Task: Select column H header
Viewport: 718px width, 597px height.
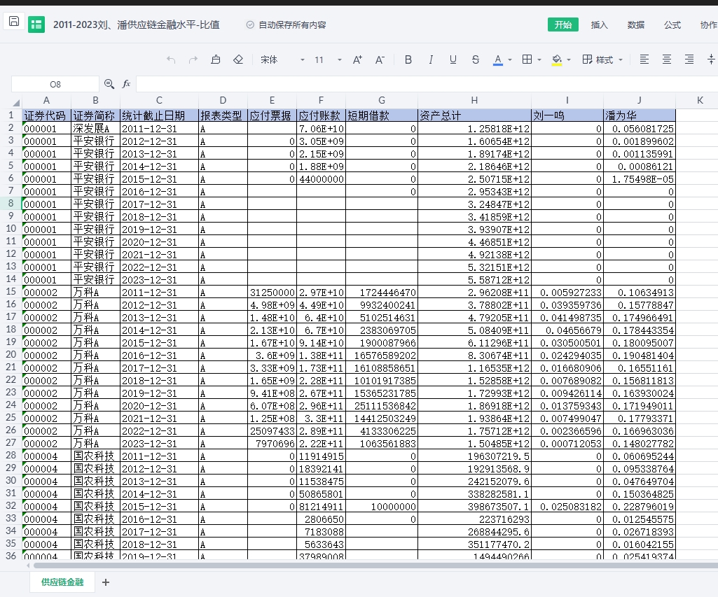Action: click(474, 100)
